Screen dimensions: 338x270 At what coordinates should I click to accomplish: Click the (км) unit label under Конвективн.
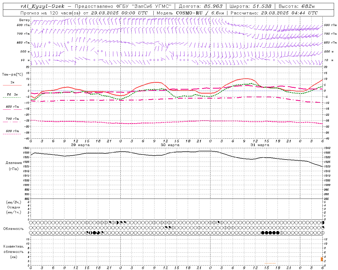coord(13,257)
